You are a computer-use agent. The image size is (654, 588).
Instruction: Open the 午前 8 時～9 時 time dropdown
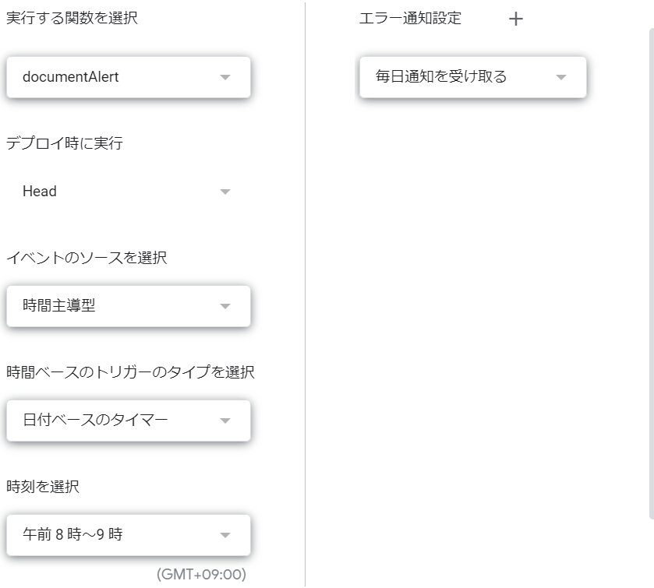129,535
